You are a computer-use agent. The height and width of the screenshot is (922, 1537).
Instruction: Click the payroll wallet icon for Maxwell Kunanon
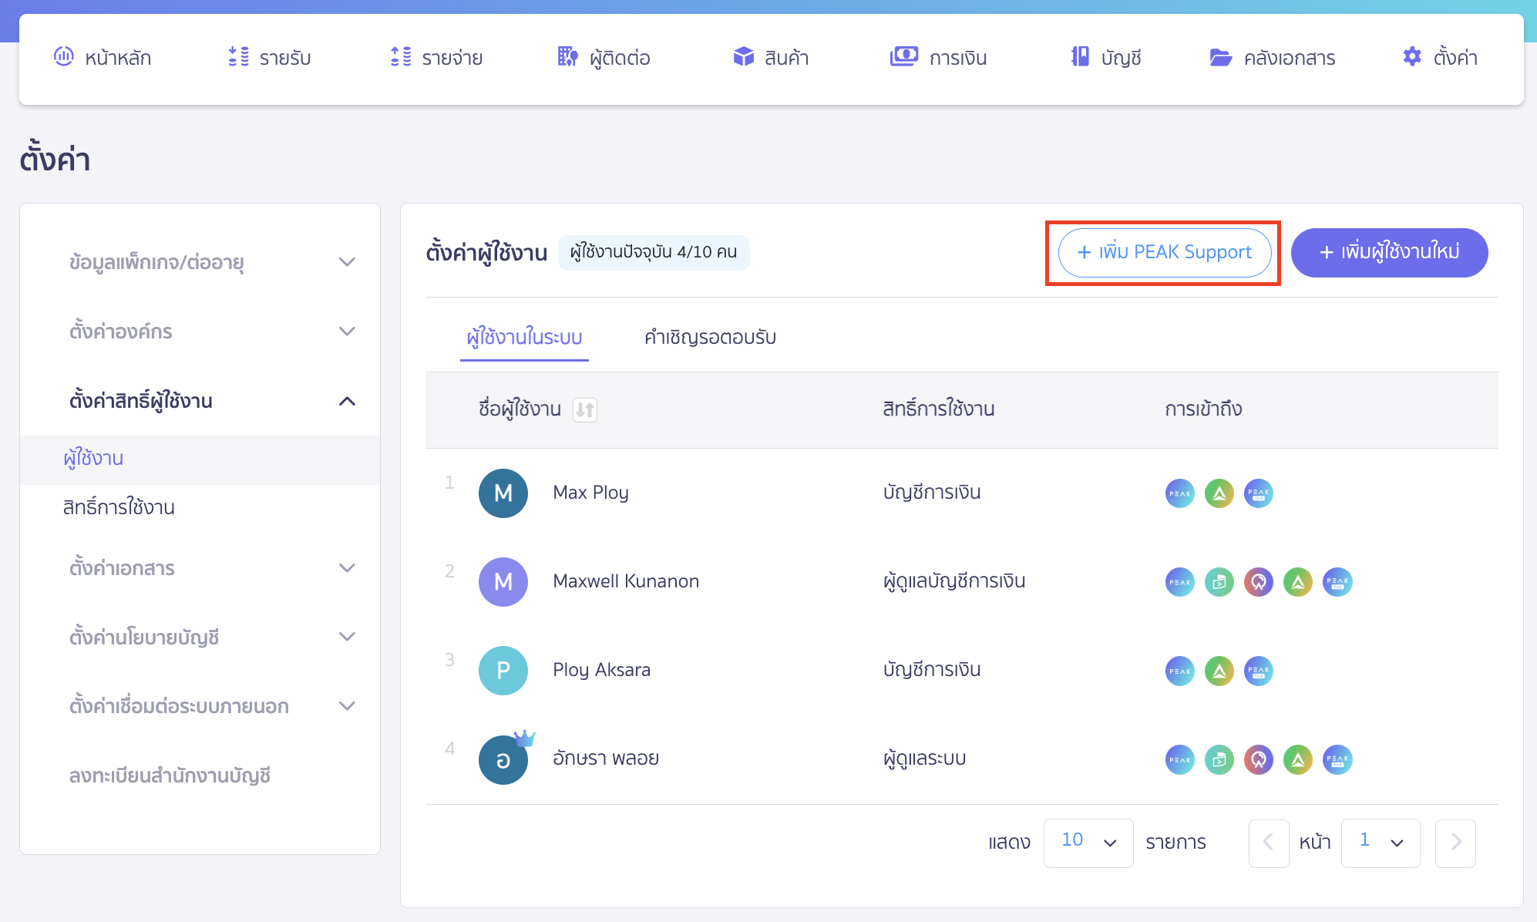[x=1219, y=582]
